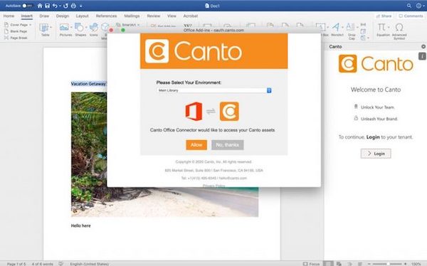This screenshot has width=427, height=266.
Task: Click the 'Hello here' text in the document
Action: tap(80, 225)
